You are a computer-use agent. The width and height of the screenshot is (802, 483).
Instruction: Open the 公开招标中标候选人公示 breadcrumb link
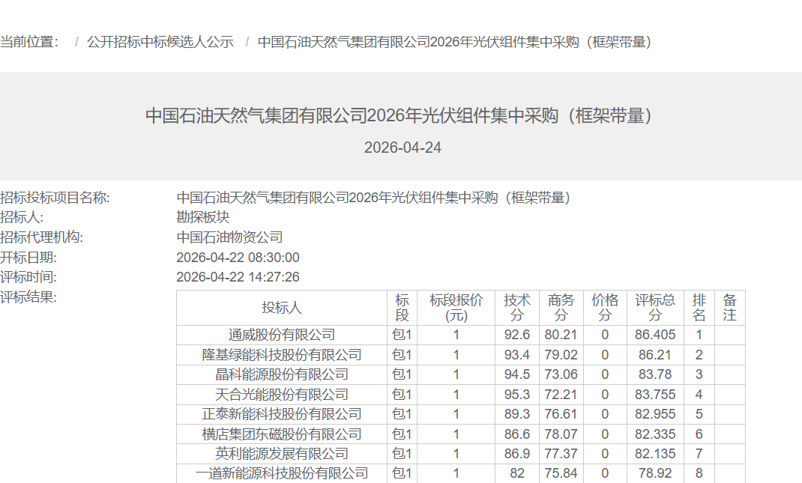click(x=160, y=42)
